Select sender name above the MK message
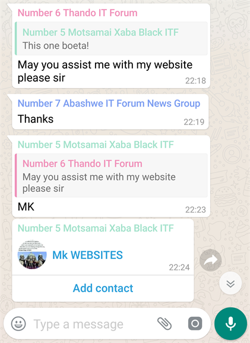The image size is (250, 343). (96, 145)
